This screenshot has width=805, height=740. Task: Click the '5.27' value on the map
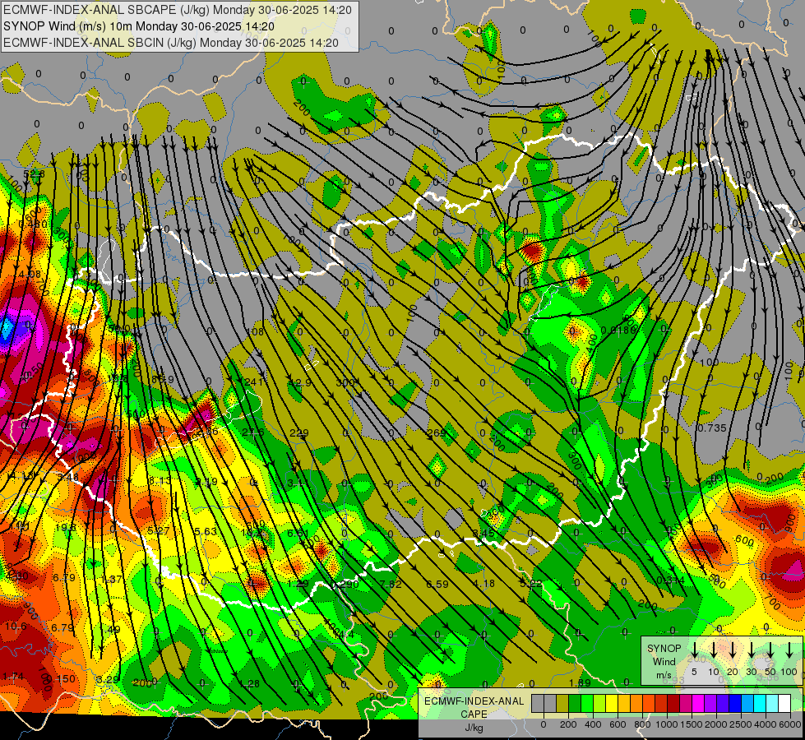tap(158, 530)
